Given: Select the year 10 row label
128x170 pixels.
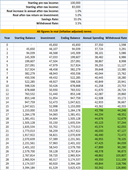Looking at the screenshot, I should point(7,86).
